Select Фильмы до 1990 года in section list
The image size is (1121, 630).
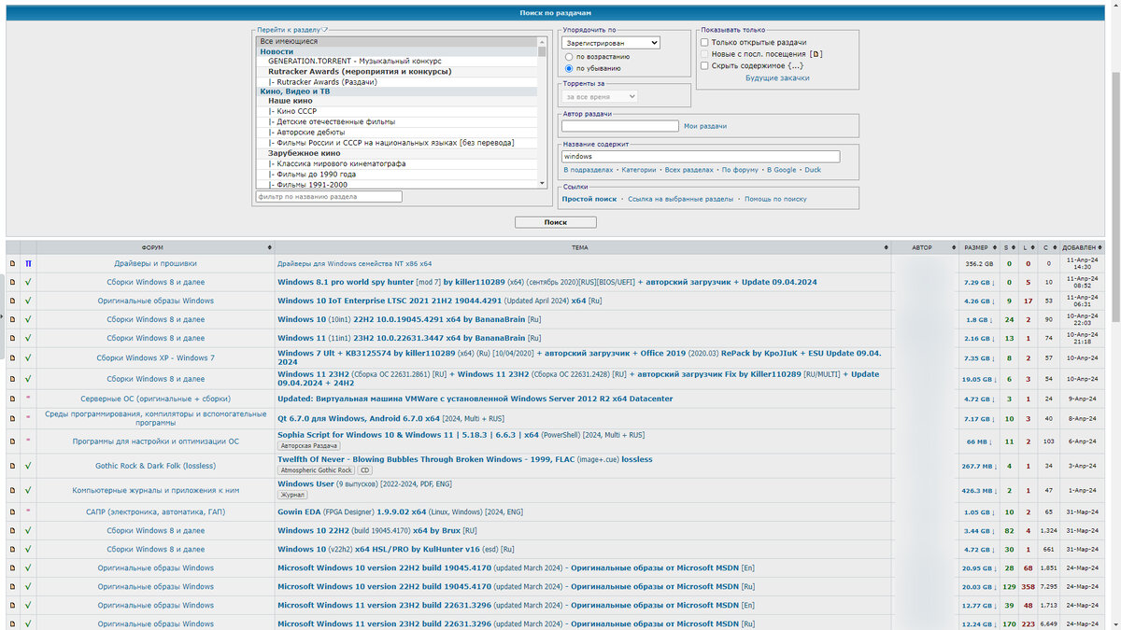pos(397,175)
